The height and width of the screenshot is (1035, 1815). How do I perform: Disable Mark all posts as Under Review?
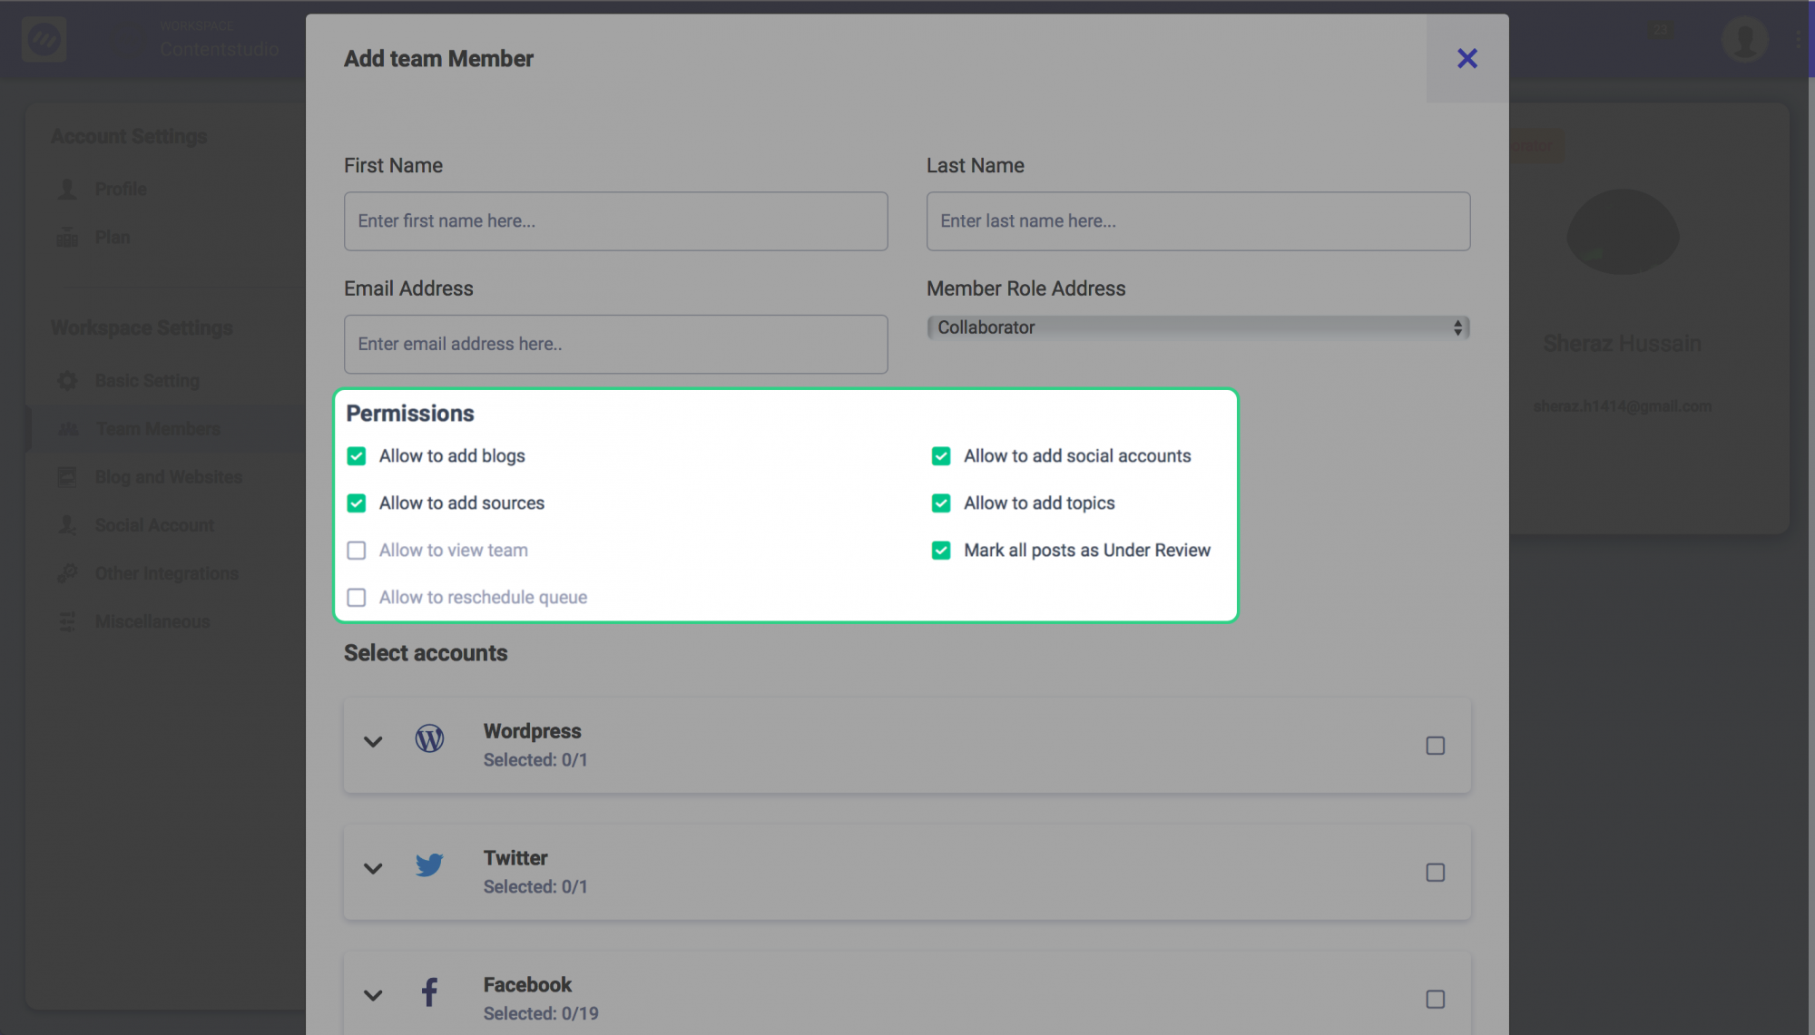pyautogui.click(x=941, y=550)
